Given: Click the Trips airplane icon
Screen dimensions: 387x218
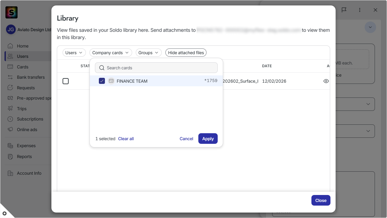Looking at the screenshot, I should (x=10, y=109).
